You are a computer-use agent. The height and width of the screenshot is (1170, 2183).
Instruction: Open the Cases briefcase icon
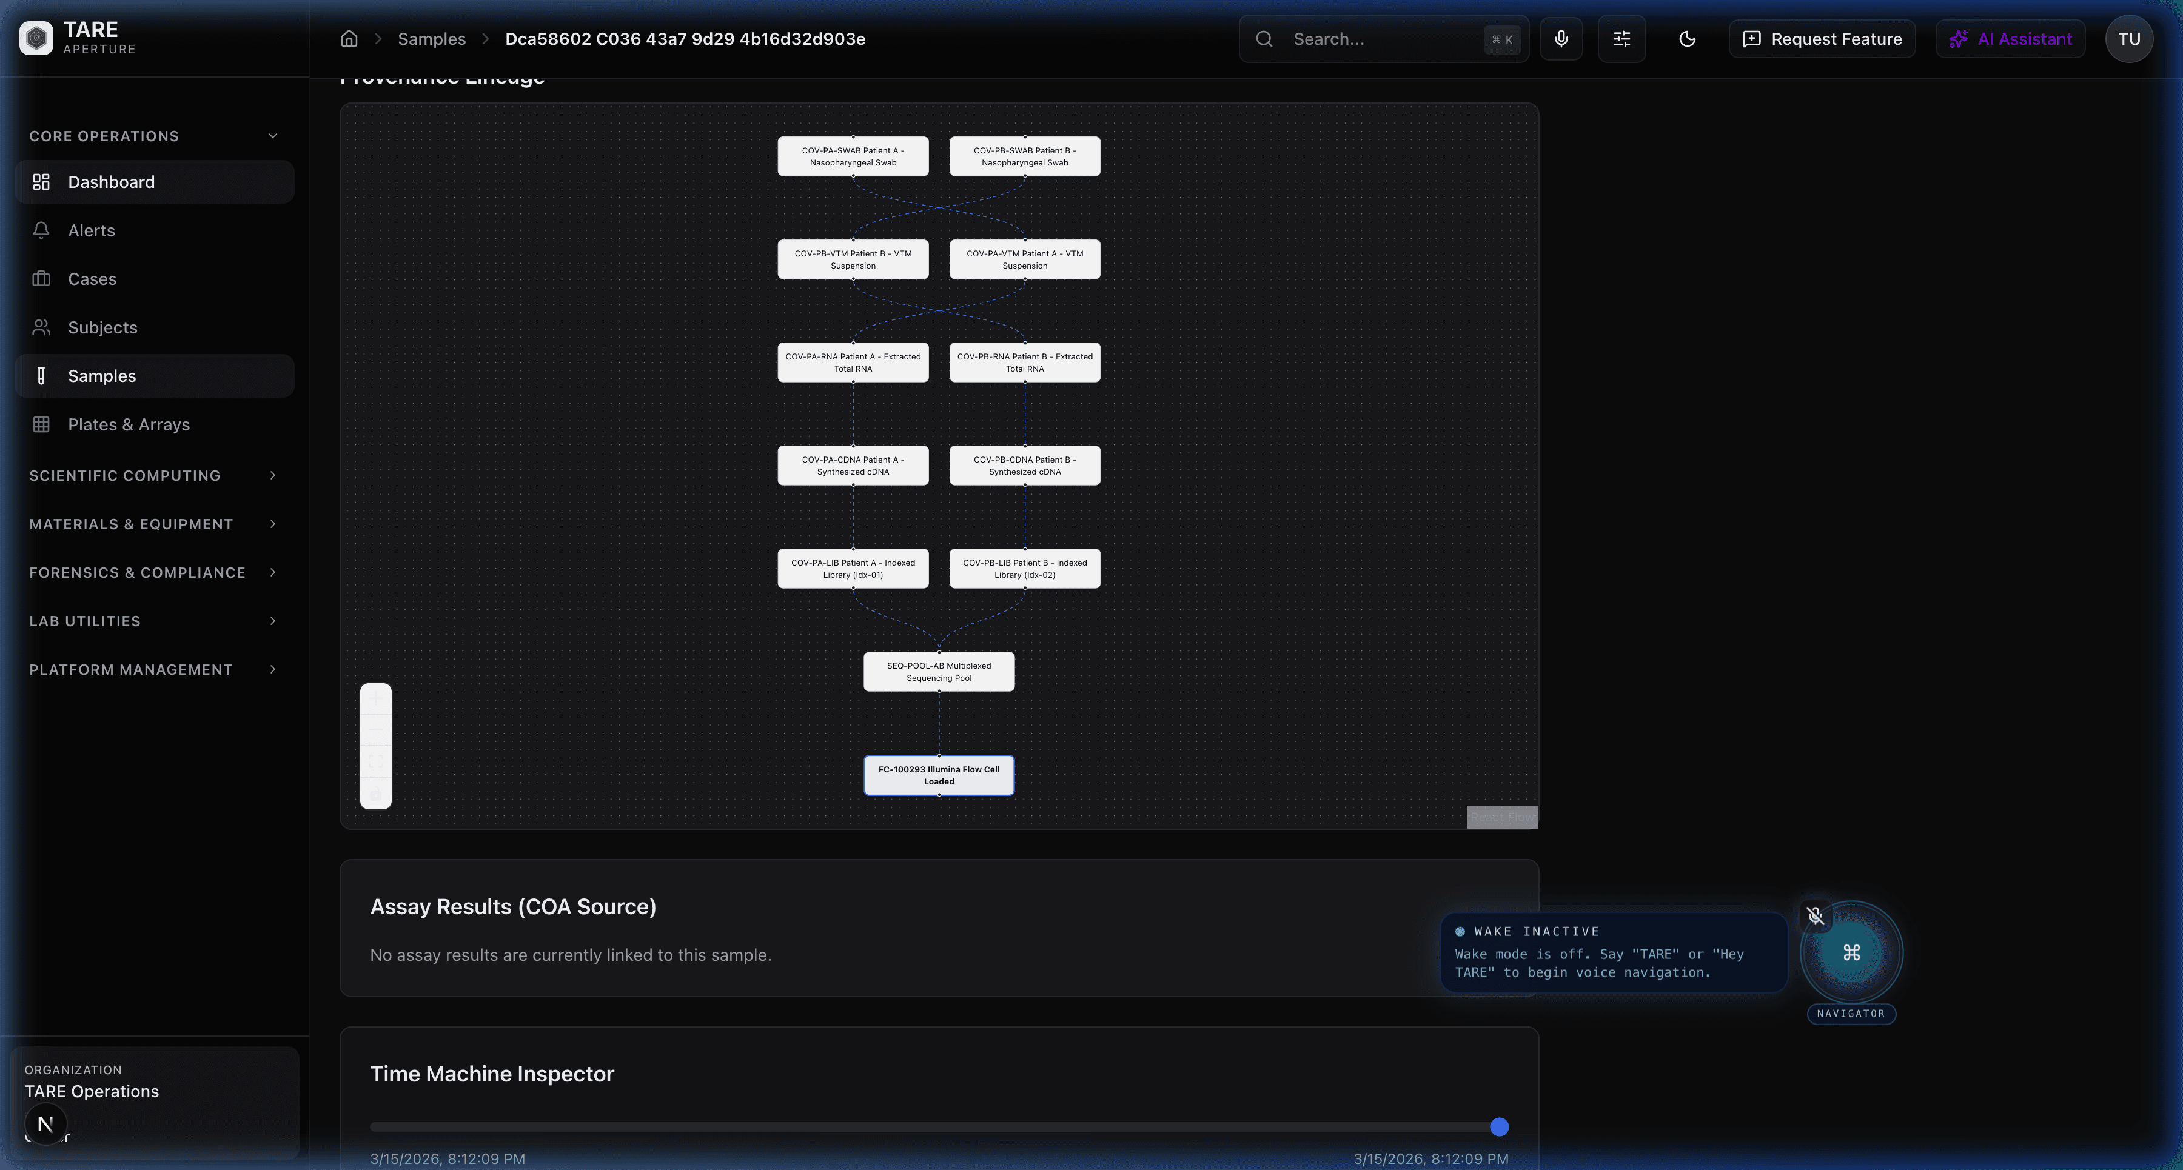tap(41, 278)
